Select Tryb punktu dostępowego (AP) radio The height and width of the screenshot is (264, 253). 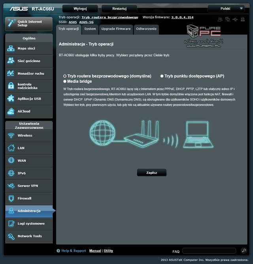tap(162, 76)
